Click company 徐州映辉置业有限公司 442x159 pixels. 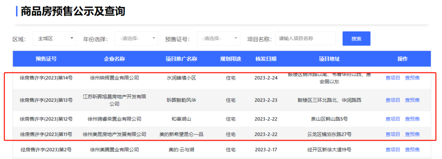[x=115, y=78]
